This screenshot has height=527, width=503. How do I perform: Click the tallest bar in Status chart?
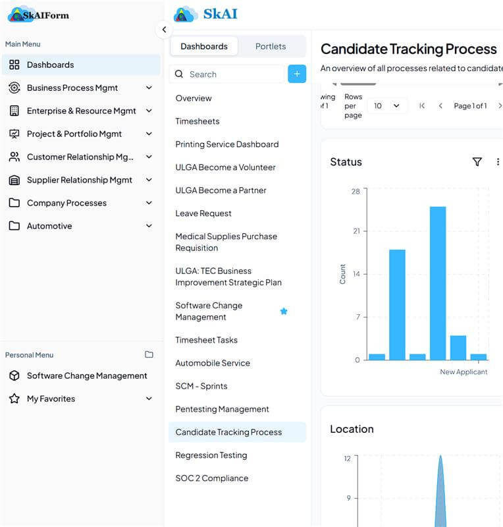[x=438, y=283]
